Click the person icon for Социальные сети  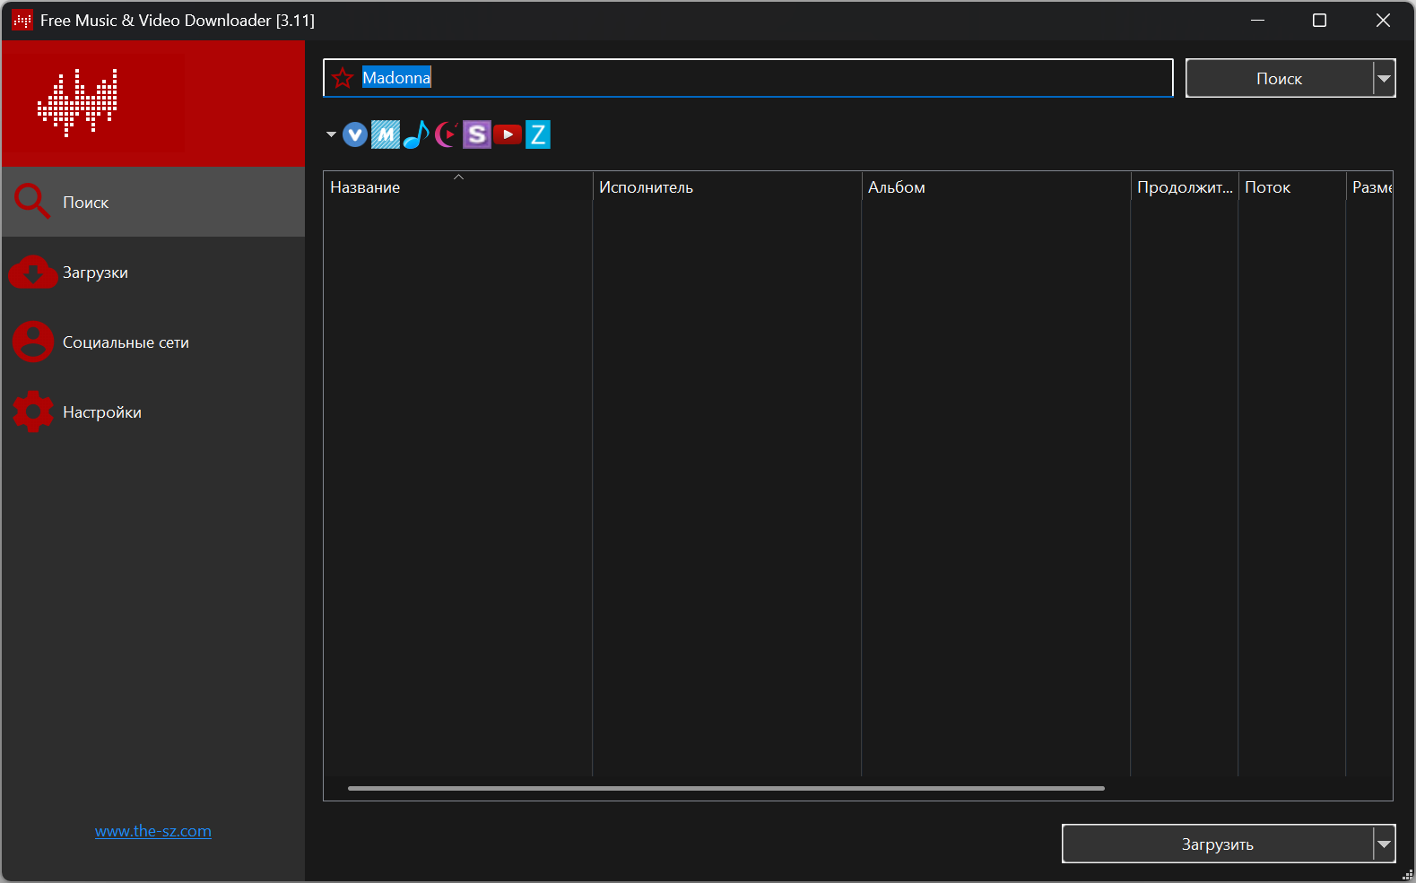(33, 342)
